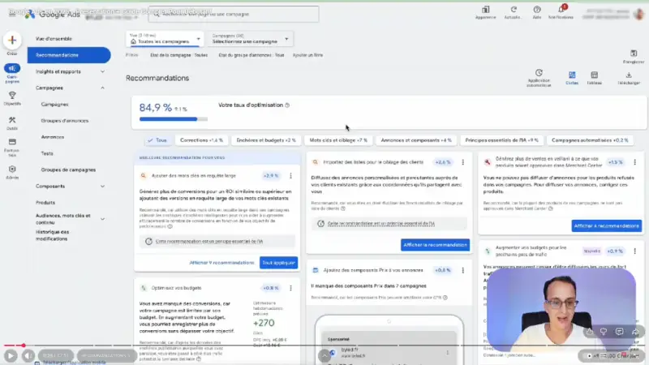The height and width of the screenshot is (365, 649).
Task: Open help icon beside Votre taux d'optimisation
Action: [x=287, y=105]
